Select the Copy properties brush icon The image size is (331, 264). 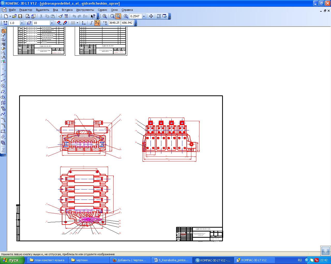(60, 16)
